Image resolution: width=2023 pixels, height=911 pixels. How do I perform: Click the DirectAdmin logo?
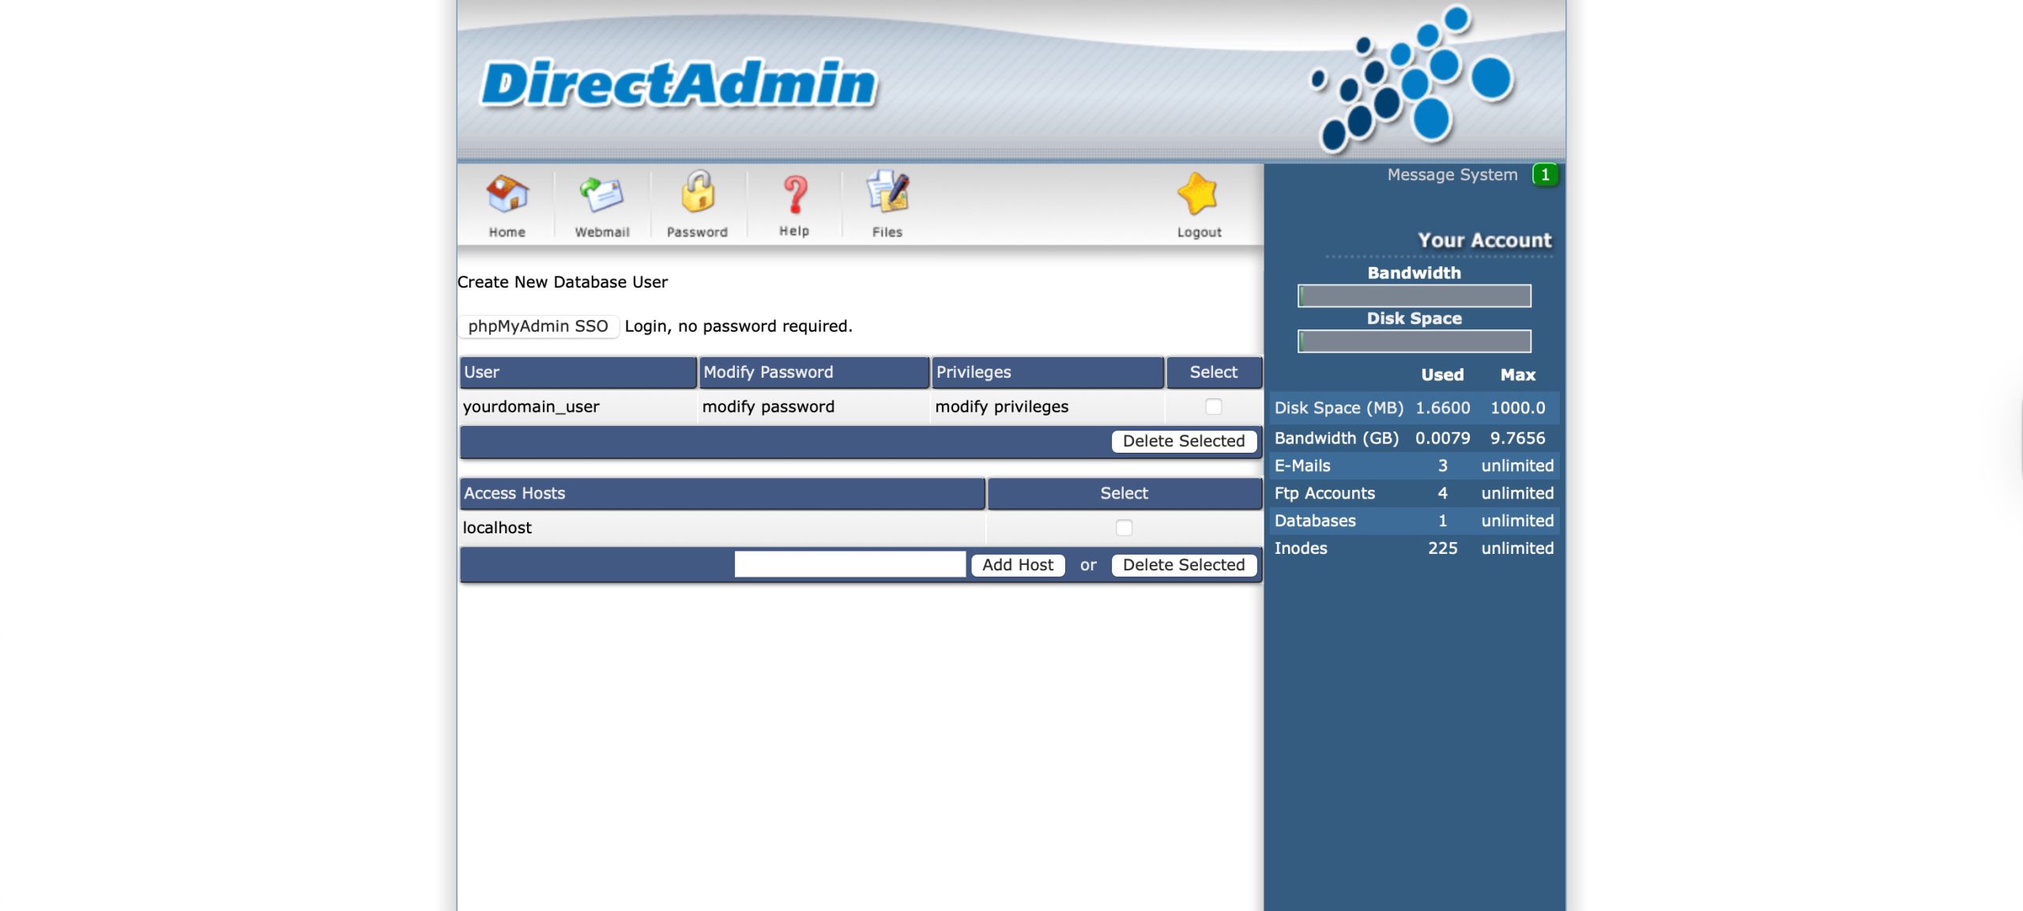[679, 84]
